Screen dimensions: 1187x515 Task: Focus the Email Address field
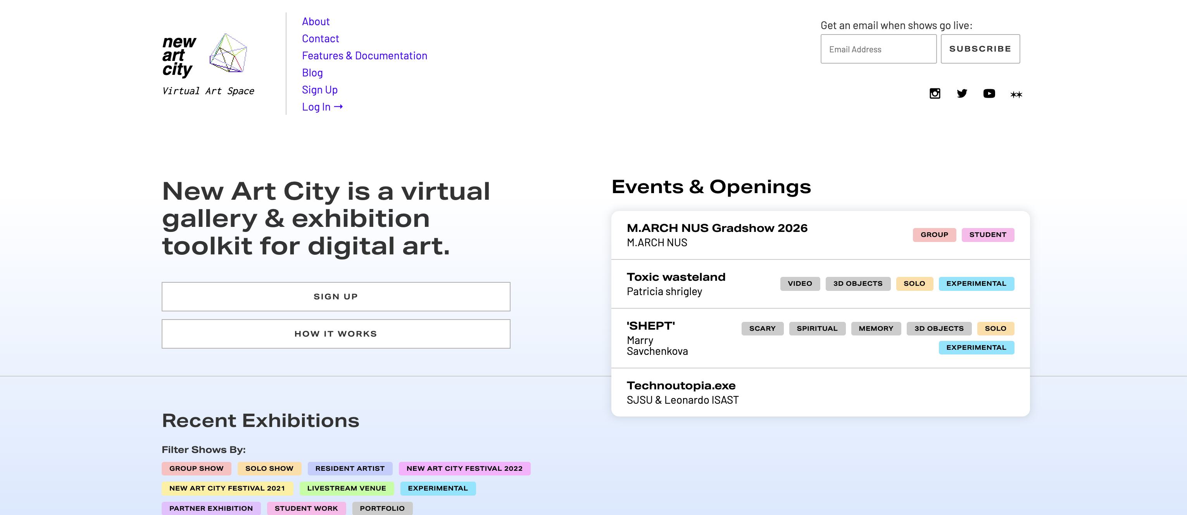tap(878, 49)
